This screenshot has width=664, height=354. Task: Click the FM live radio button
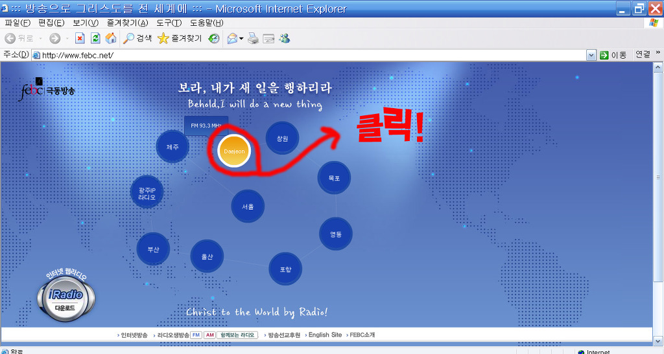pyautogui.click(x=196, y=335)
